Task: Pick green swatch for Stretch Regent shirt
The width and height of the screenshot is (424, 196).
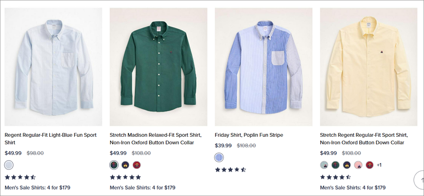Action: pyautogui.click(x=335, y=165)
